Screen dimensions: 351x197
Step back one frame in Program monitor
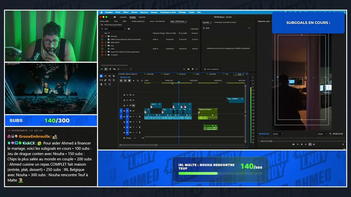click(298, 144)
